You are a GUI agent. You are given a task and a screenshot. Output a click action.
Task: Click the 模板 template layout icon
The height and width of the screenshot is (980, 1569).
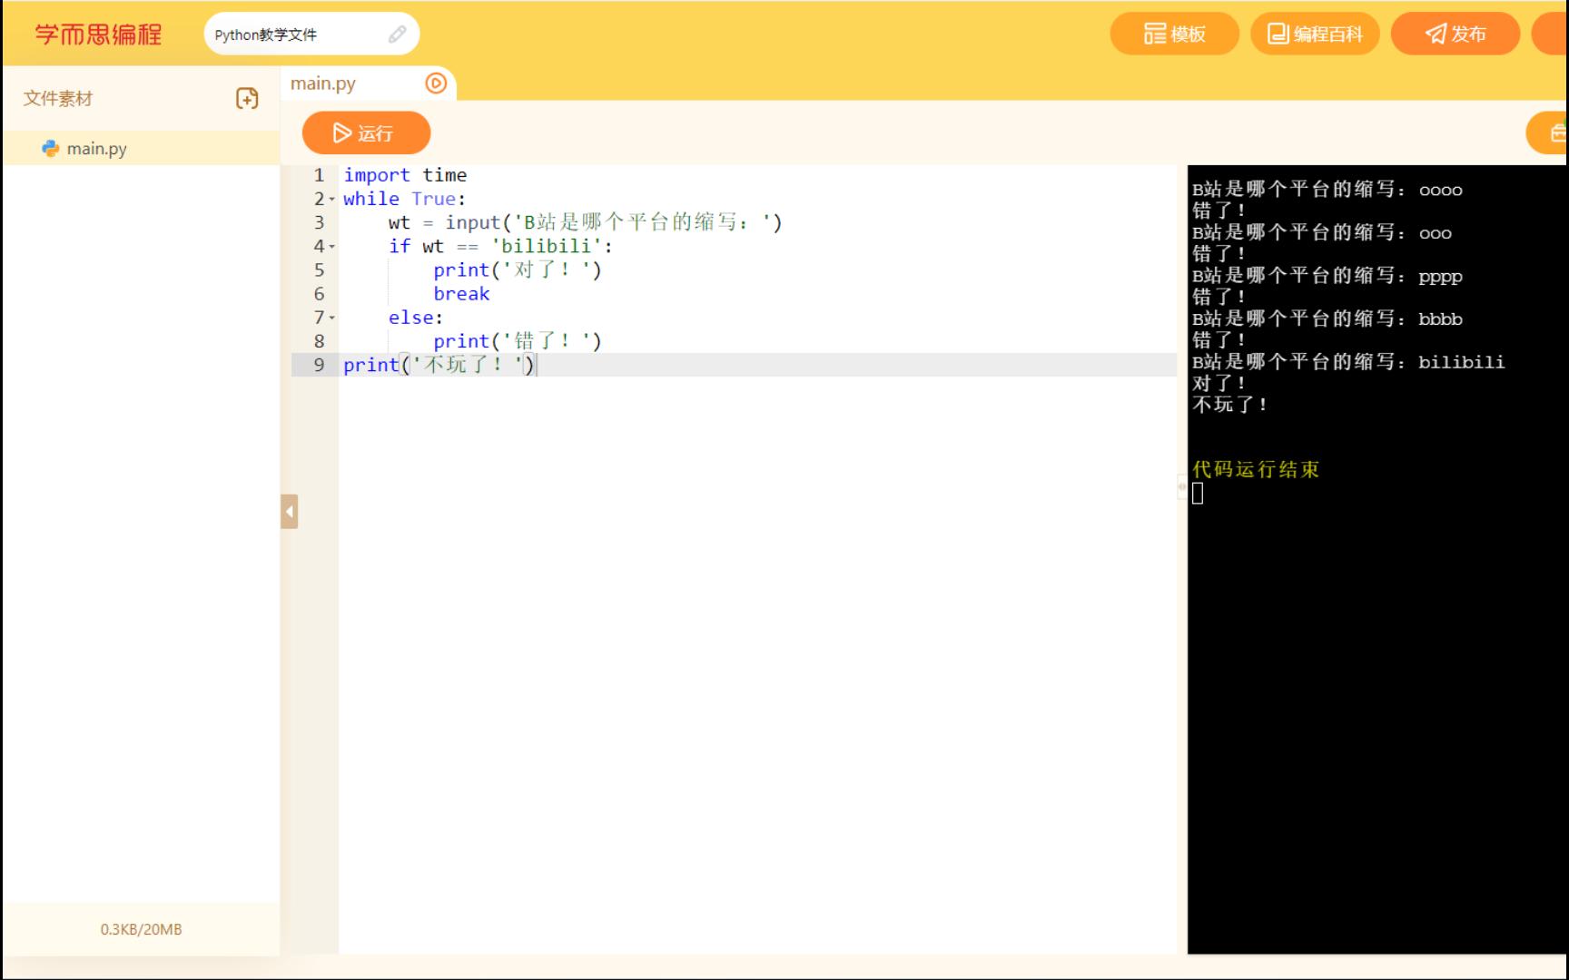[x=1153, y=34]
